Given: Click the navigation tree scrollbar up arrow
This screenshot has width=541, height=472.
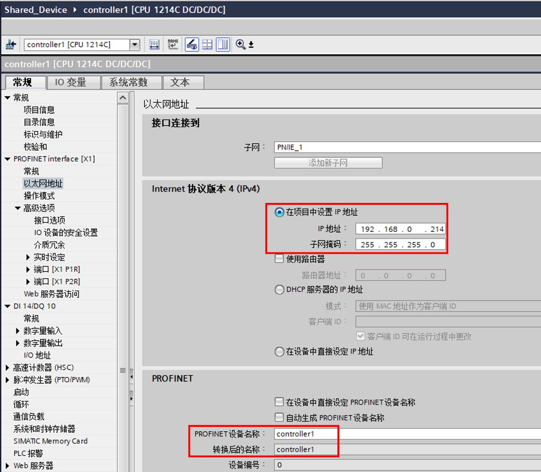Looking at the screenshot, I should 123,98.
